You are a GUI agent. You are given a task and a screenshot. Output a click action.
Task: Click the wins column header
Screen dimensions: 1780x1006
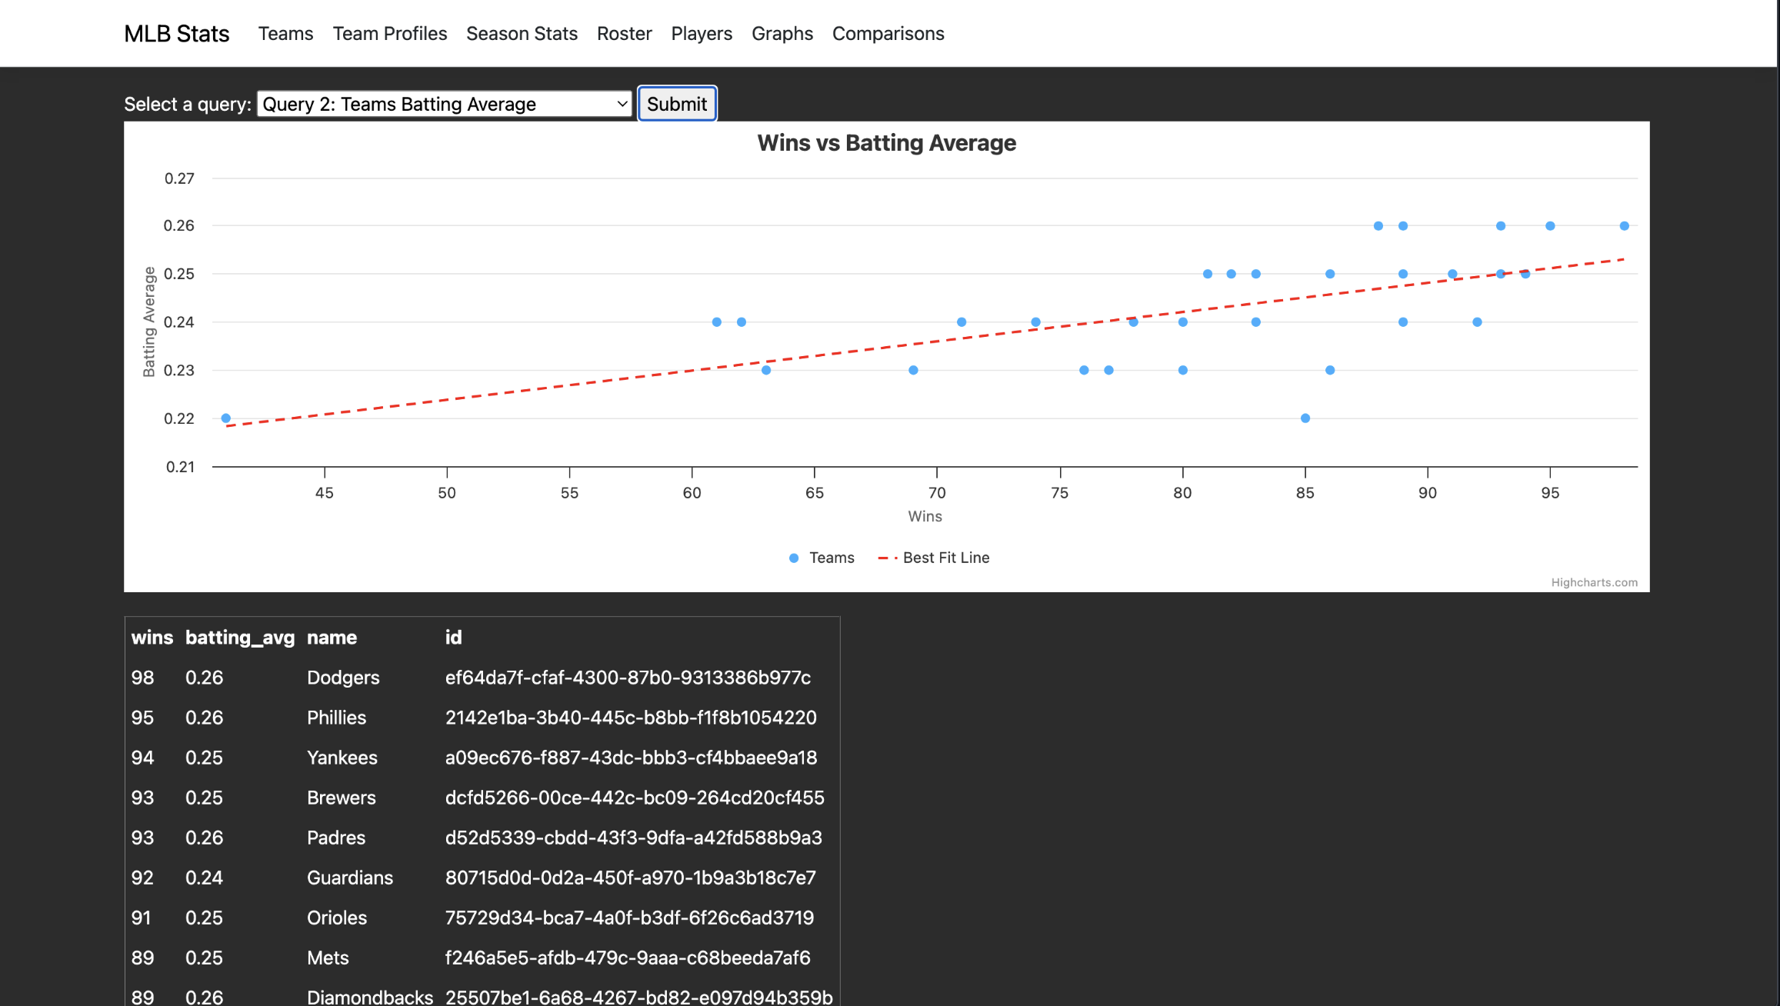[x=152, y=637]
